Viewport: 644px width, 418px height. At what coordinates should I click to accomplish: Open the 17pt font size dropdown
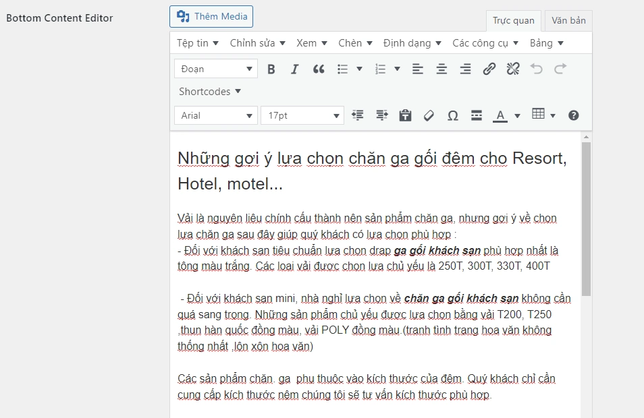(302, 115)
